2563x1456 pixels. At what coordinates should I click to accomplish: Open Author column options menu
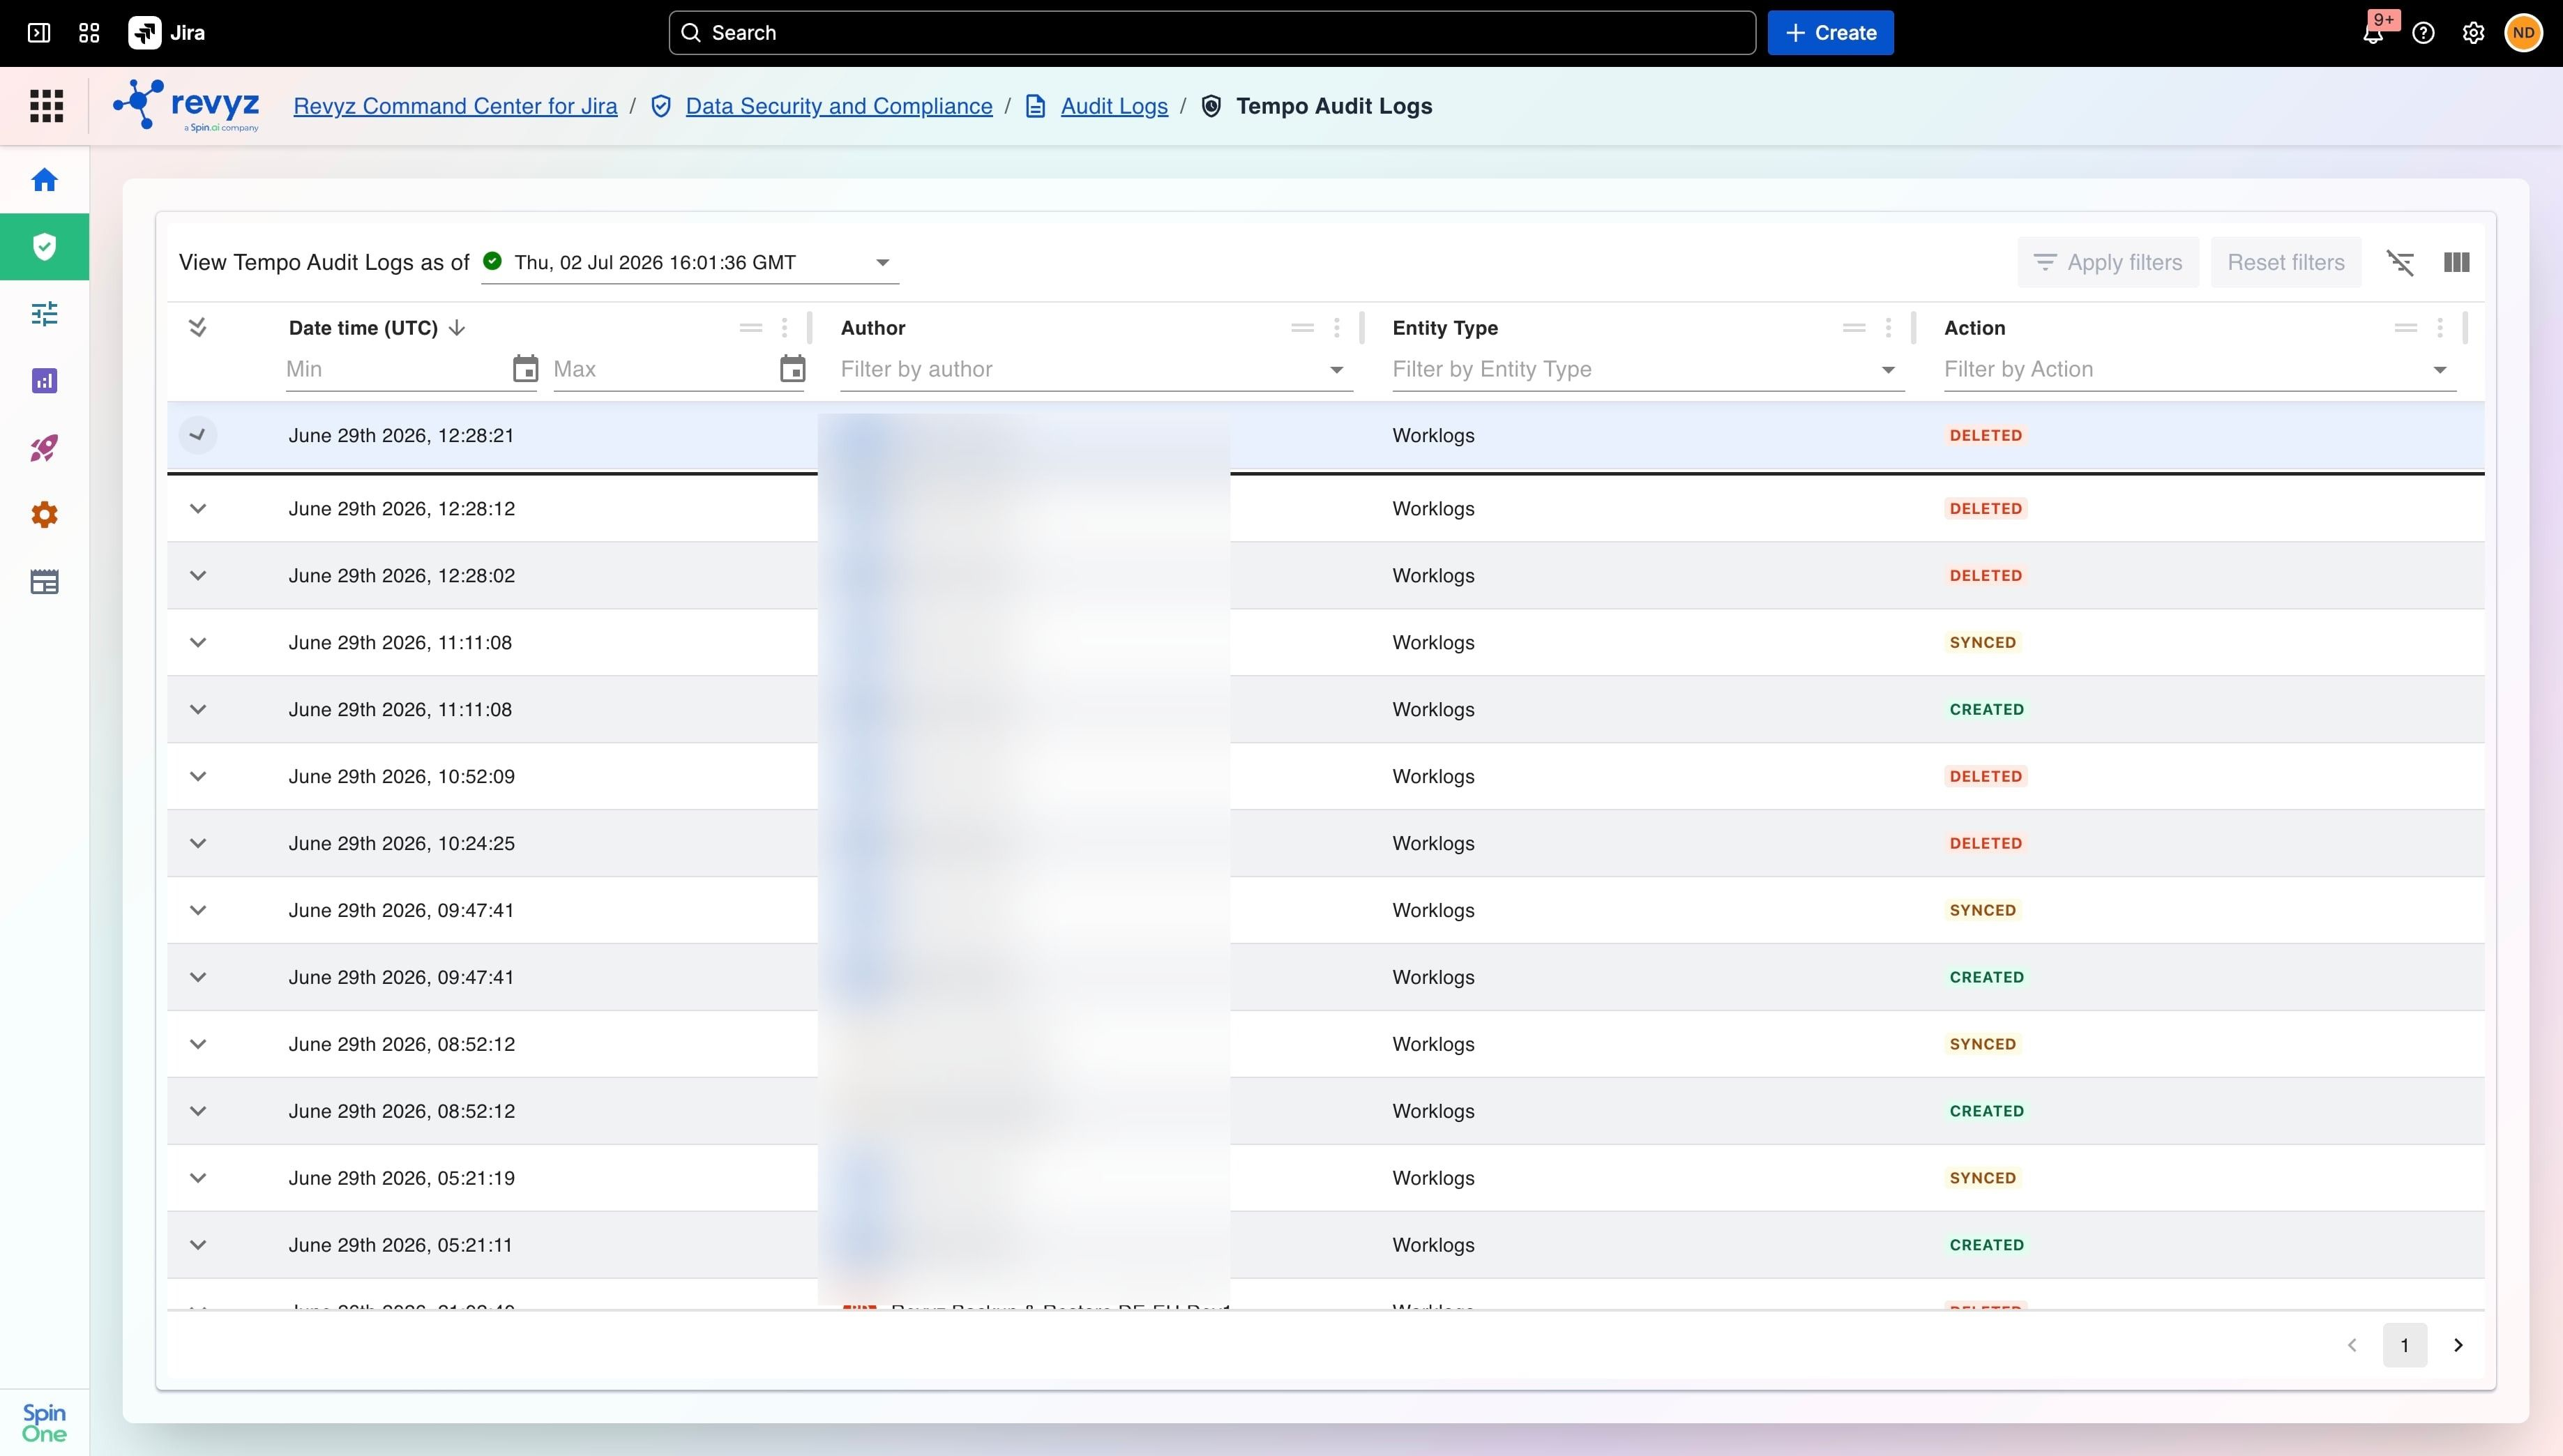click(x=1336, y=328)
